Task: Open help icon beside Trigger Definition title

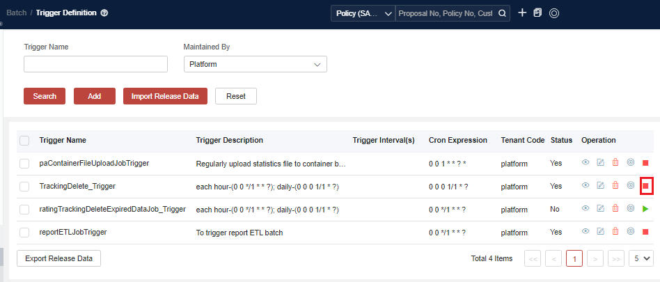Action: click(104, 13)
